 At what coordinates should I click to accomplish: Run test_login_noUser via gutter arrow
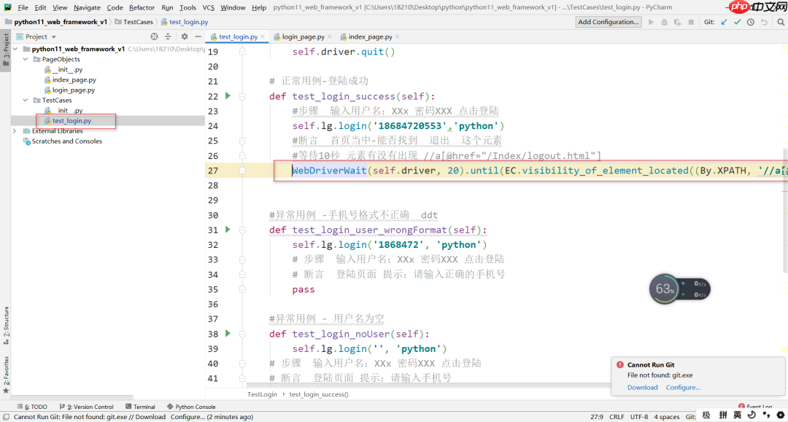(228, 333)
